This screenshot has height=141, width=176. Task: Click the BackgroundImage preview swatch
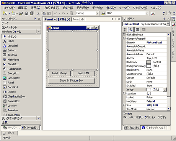tap(148, 66)
